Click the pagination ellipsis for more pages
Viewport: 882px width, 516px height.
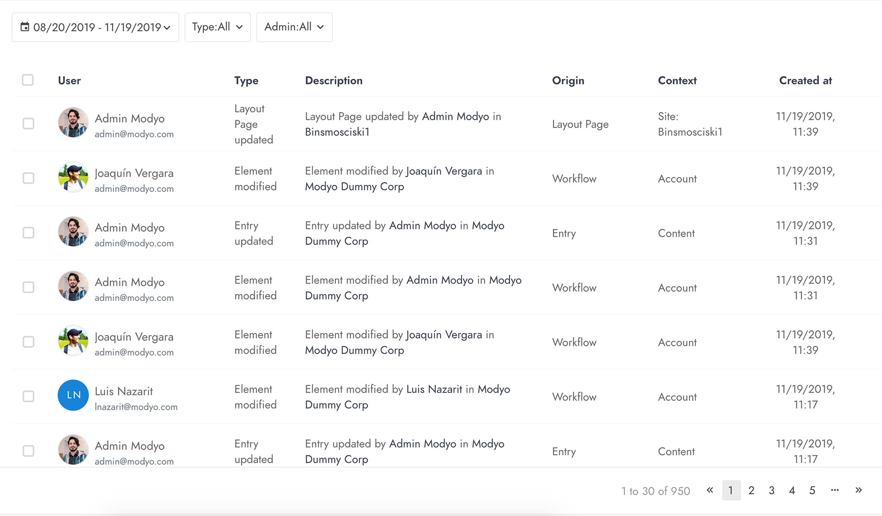pos(835,490)
